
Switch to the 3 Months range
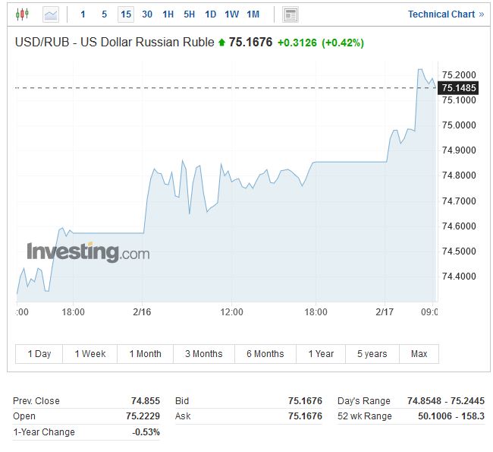[203, 354]
